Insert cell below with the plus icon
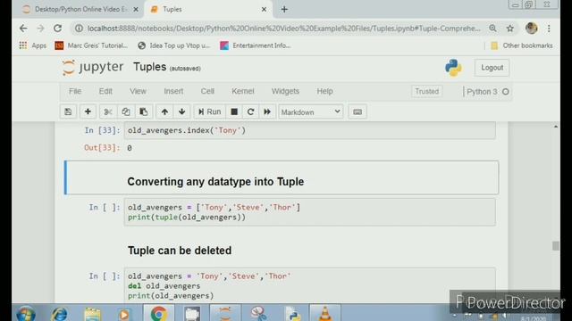 click(88, 111)
